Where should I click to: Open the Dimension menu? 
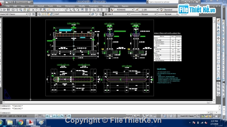[70, 6]
